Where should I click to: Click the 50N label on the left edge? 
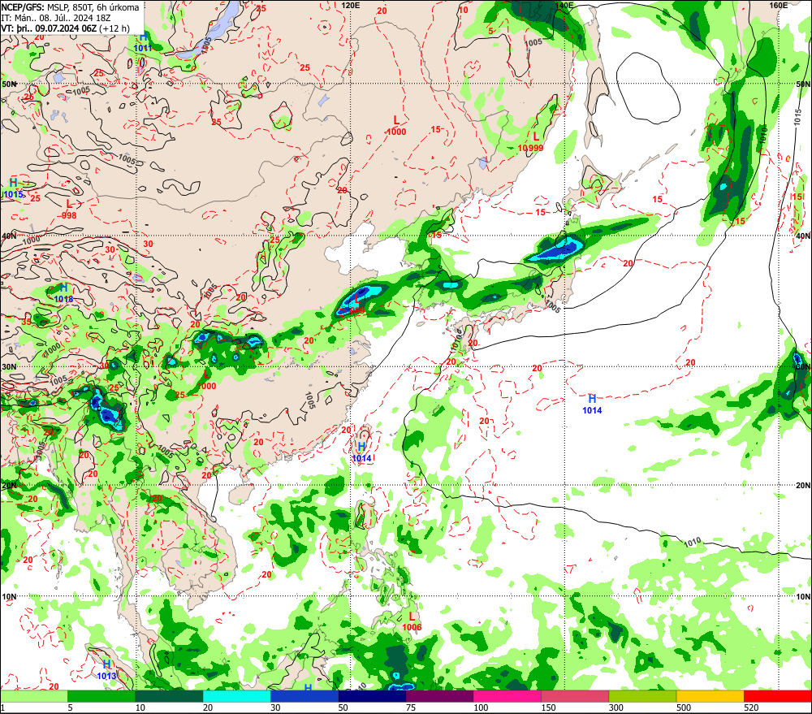[x=9, y=84]
